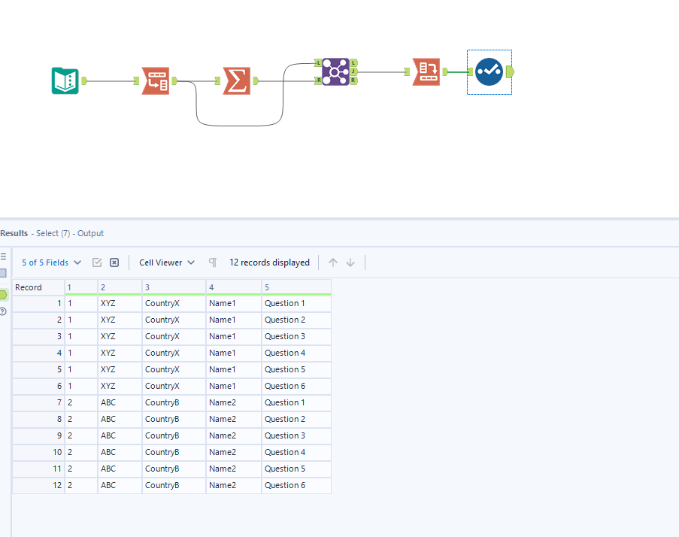The width and height of the screenshot is (679, 537).
Task: Click the Browse tool's green output anchor
Action: tap(510, 71)
